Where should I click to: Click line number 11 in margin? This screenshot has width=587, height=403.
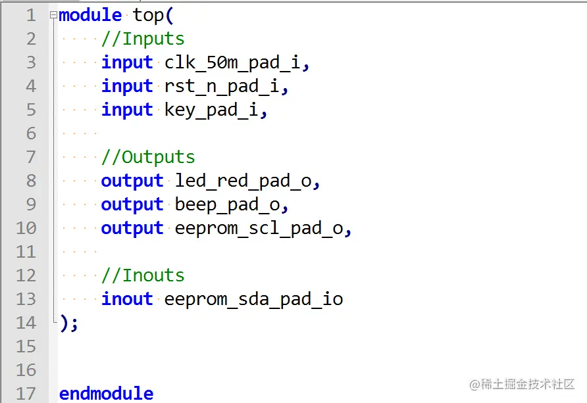(26, 252)
